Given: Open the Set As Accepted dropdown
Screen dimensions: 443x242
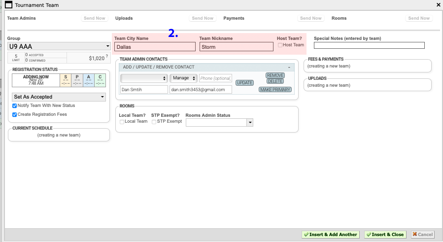Looking at the screenshot, I should coord(59,97).
